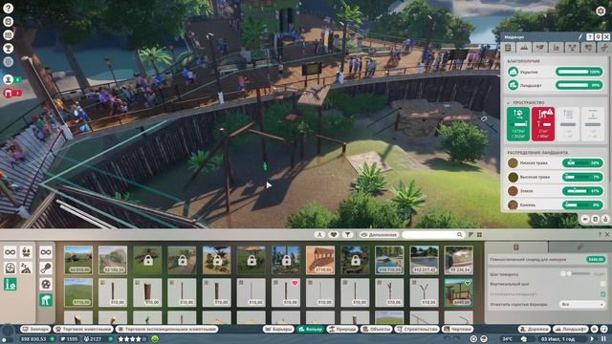Pick the first habitat thumbnail in the top row
The width and height of the screenshot is (612, 344).
pyautogui.click(x=78, y=260)
